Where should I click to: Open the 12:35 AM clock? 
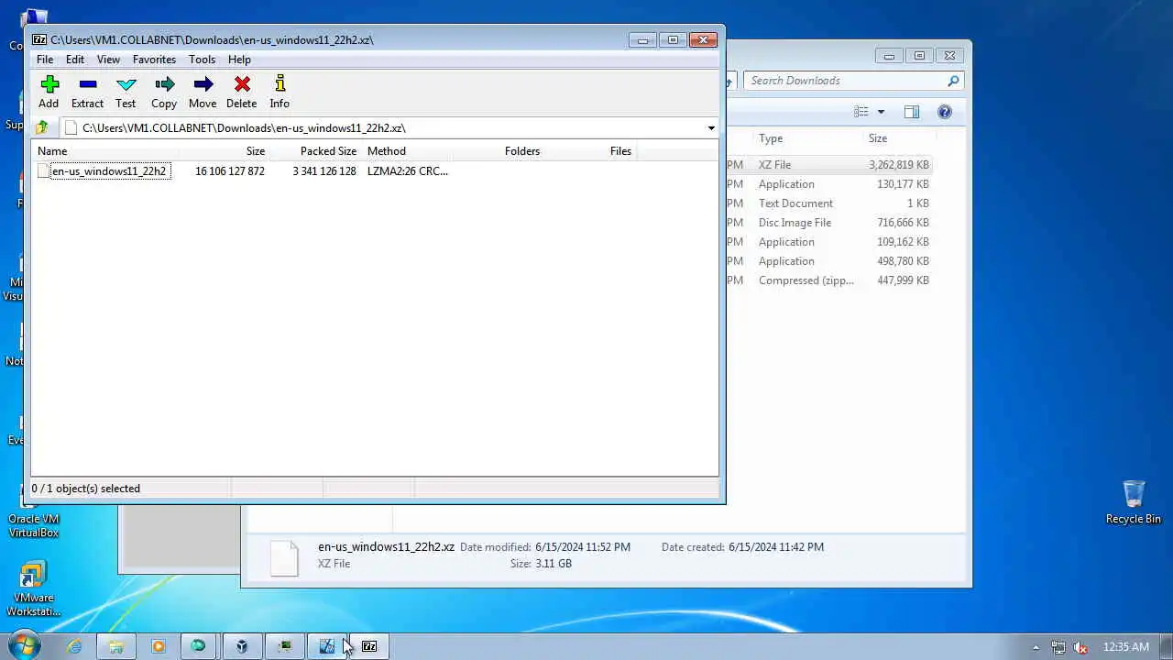click(1126, 647)
